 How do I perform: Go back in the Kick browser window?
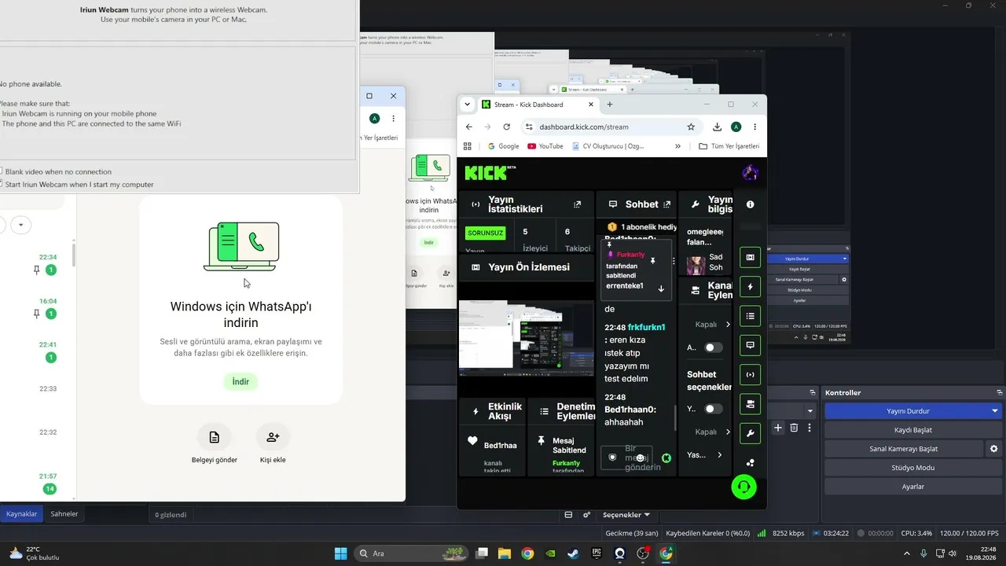(x=469, y=127)
